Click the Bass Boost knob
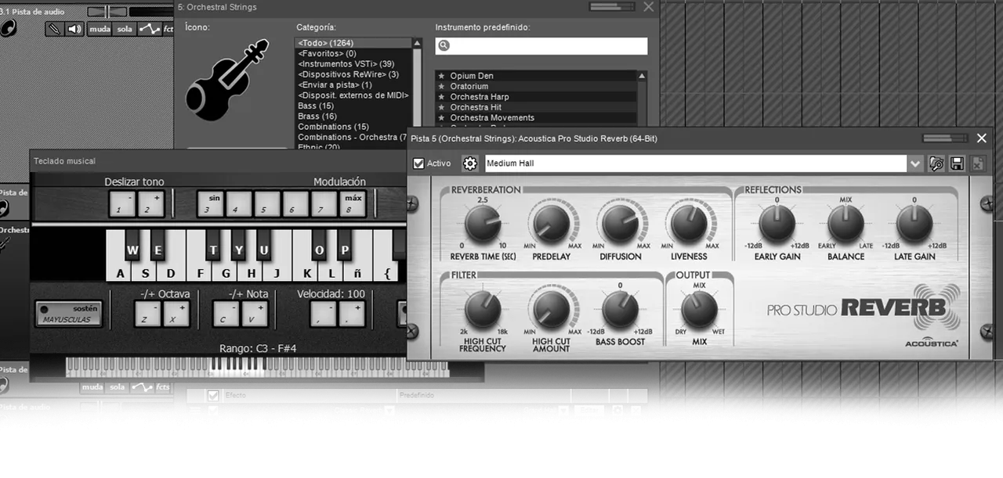 click(x=620, y=310)
